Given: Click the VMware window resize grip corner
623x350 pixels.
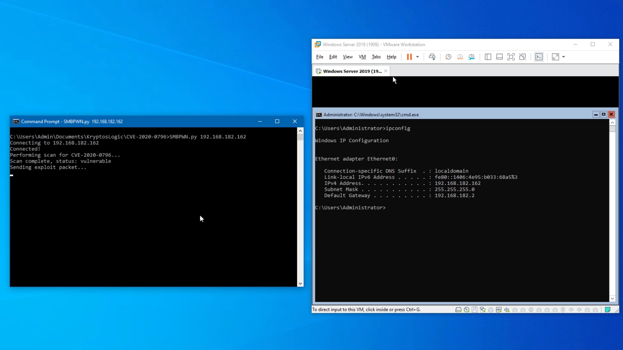Looking at the screenshot, I should click(x=617, y=311).
